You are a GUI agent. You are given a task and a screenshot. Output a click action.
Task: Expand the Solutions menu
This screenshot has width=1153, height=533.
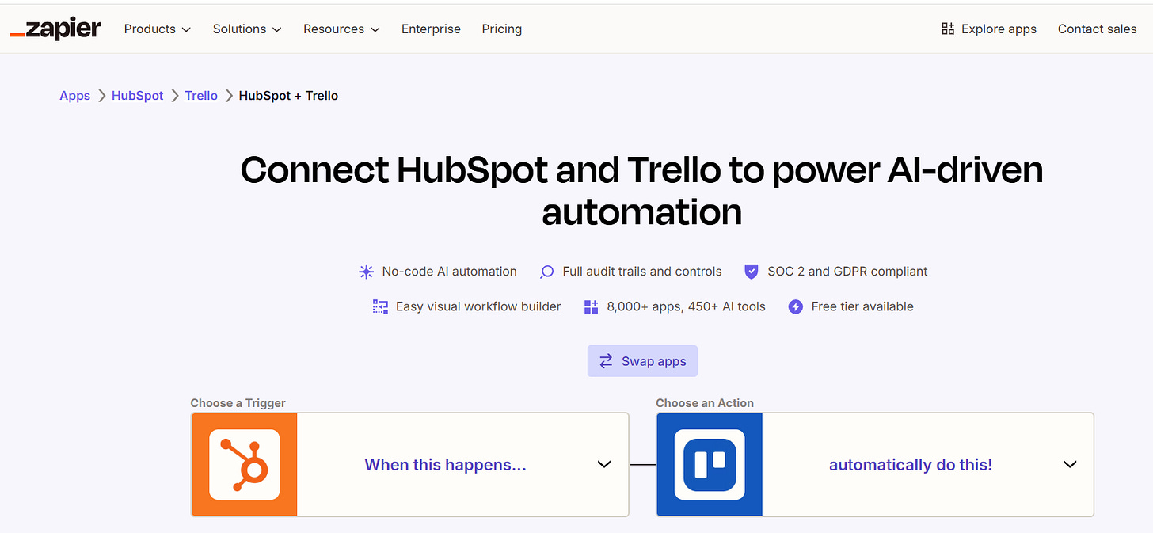tap(247, 29)
